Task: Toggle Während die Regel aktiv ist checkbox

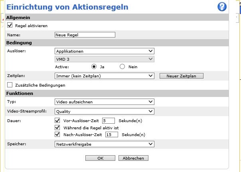Action: 57,127
